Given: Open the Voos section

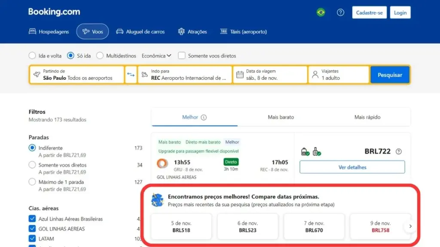Looking at the screenshot, I should tap(92, 32).
